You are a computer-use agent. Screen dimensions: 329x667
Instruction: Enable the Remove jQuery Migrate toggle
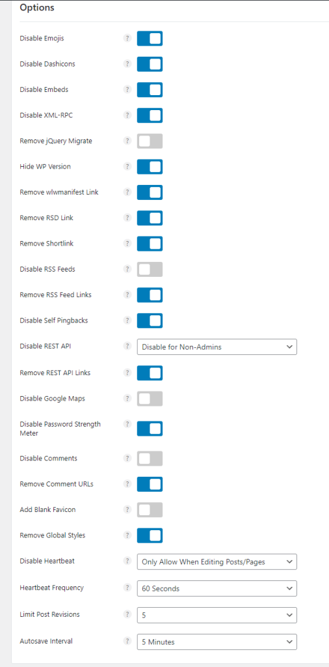(150, 141)
